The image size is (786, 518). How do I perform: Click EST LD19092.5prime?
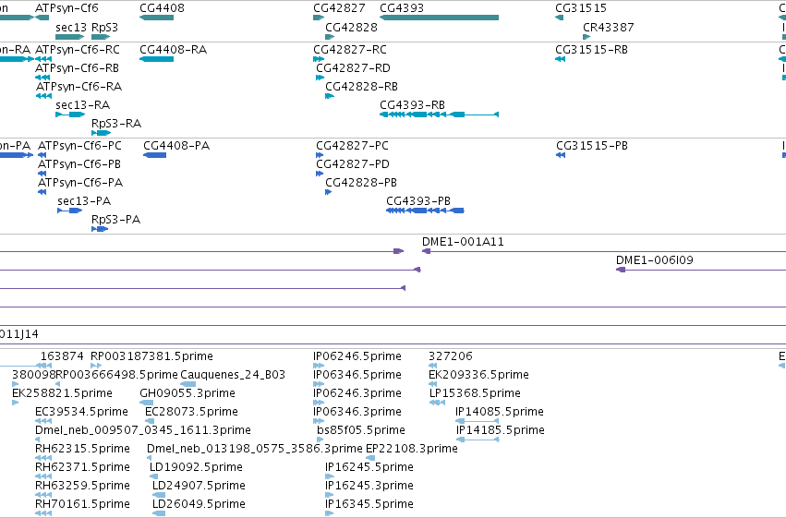pos(196,468)
